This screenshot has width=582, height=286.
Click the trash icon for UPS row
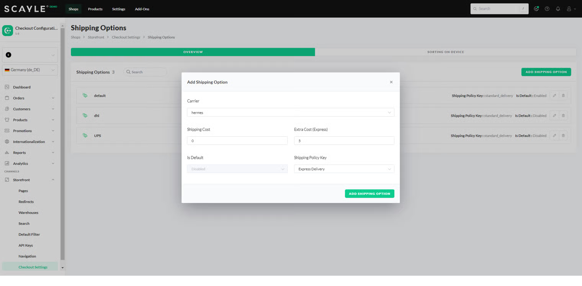[563, 136]
